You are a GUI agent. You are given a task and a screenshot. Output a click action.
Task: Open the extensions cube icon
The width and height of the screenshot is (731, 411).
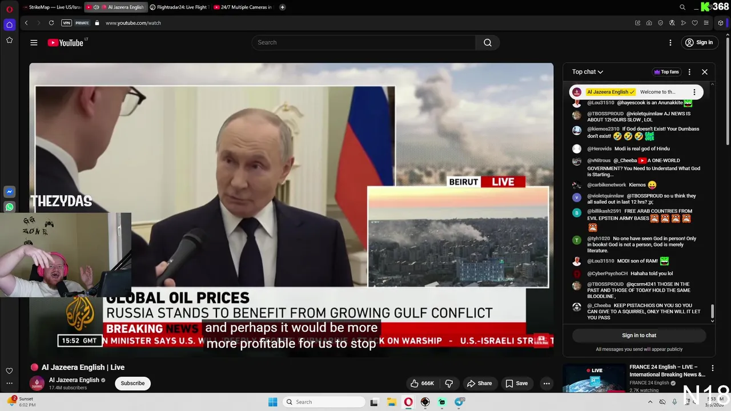click(721, 23)
